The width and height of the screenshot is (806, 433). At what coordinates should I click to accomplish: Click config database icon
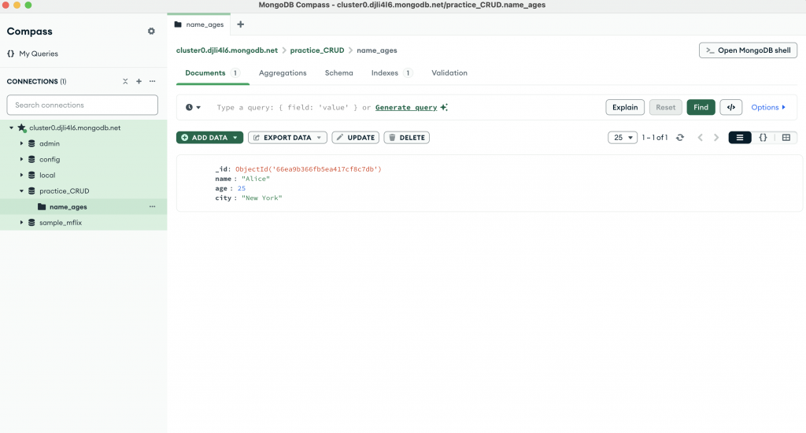31,159
